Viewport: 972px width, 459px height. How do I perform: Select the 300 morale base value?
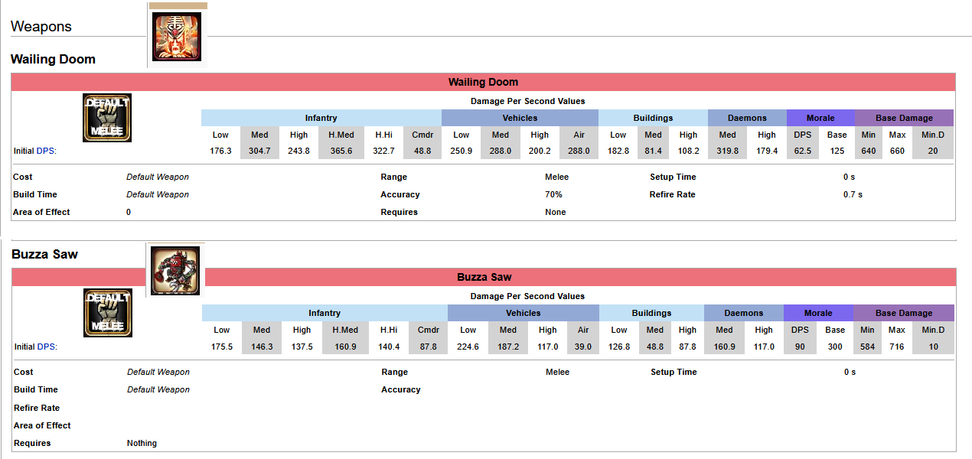(x=835, y=347)
